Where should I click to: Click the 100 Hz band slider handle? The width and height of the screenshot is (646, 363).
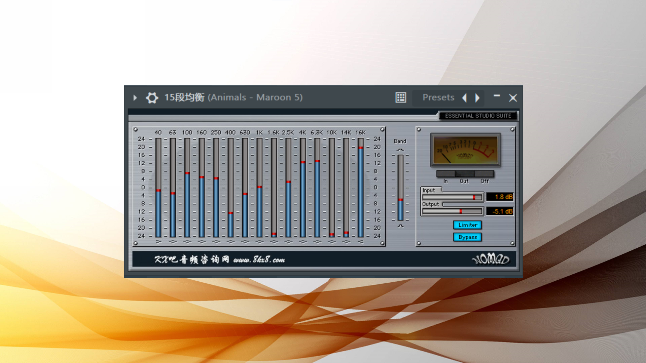(x=187, y=173)
